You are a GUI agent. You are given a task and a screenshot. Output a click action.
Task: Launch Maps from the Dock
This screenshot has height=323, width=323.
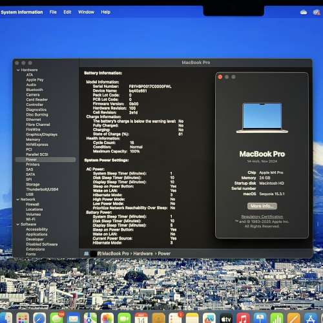click(90, 318)
